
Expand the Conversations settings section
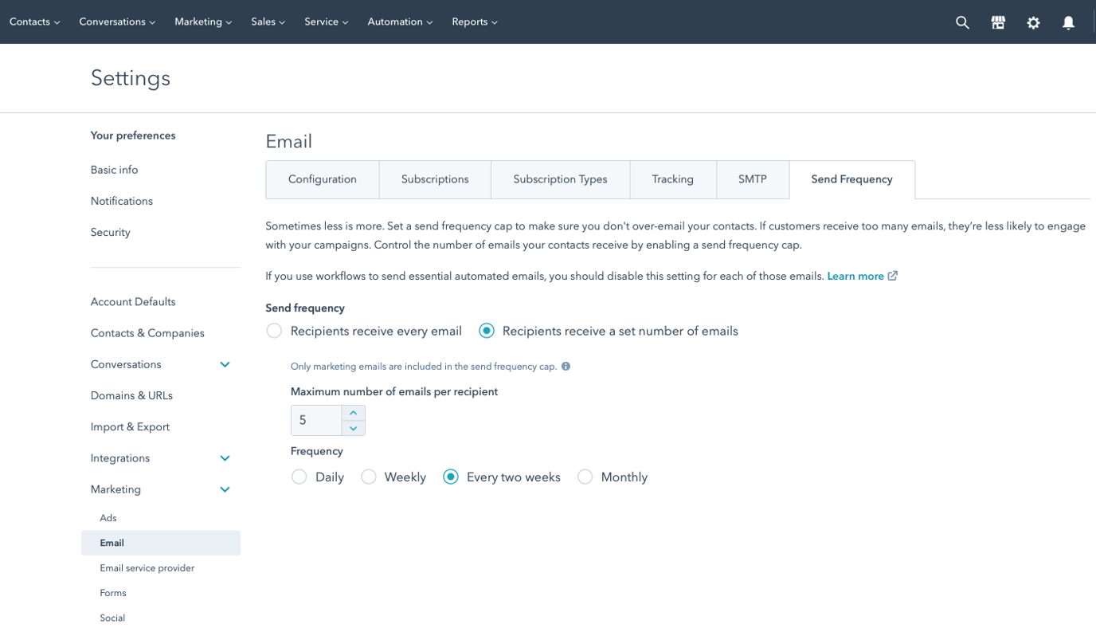(225, 364)
